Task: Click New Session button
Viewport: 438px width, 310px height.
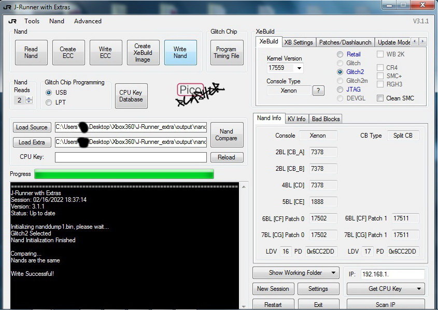Action: click(273, 289)
